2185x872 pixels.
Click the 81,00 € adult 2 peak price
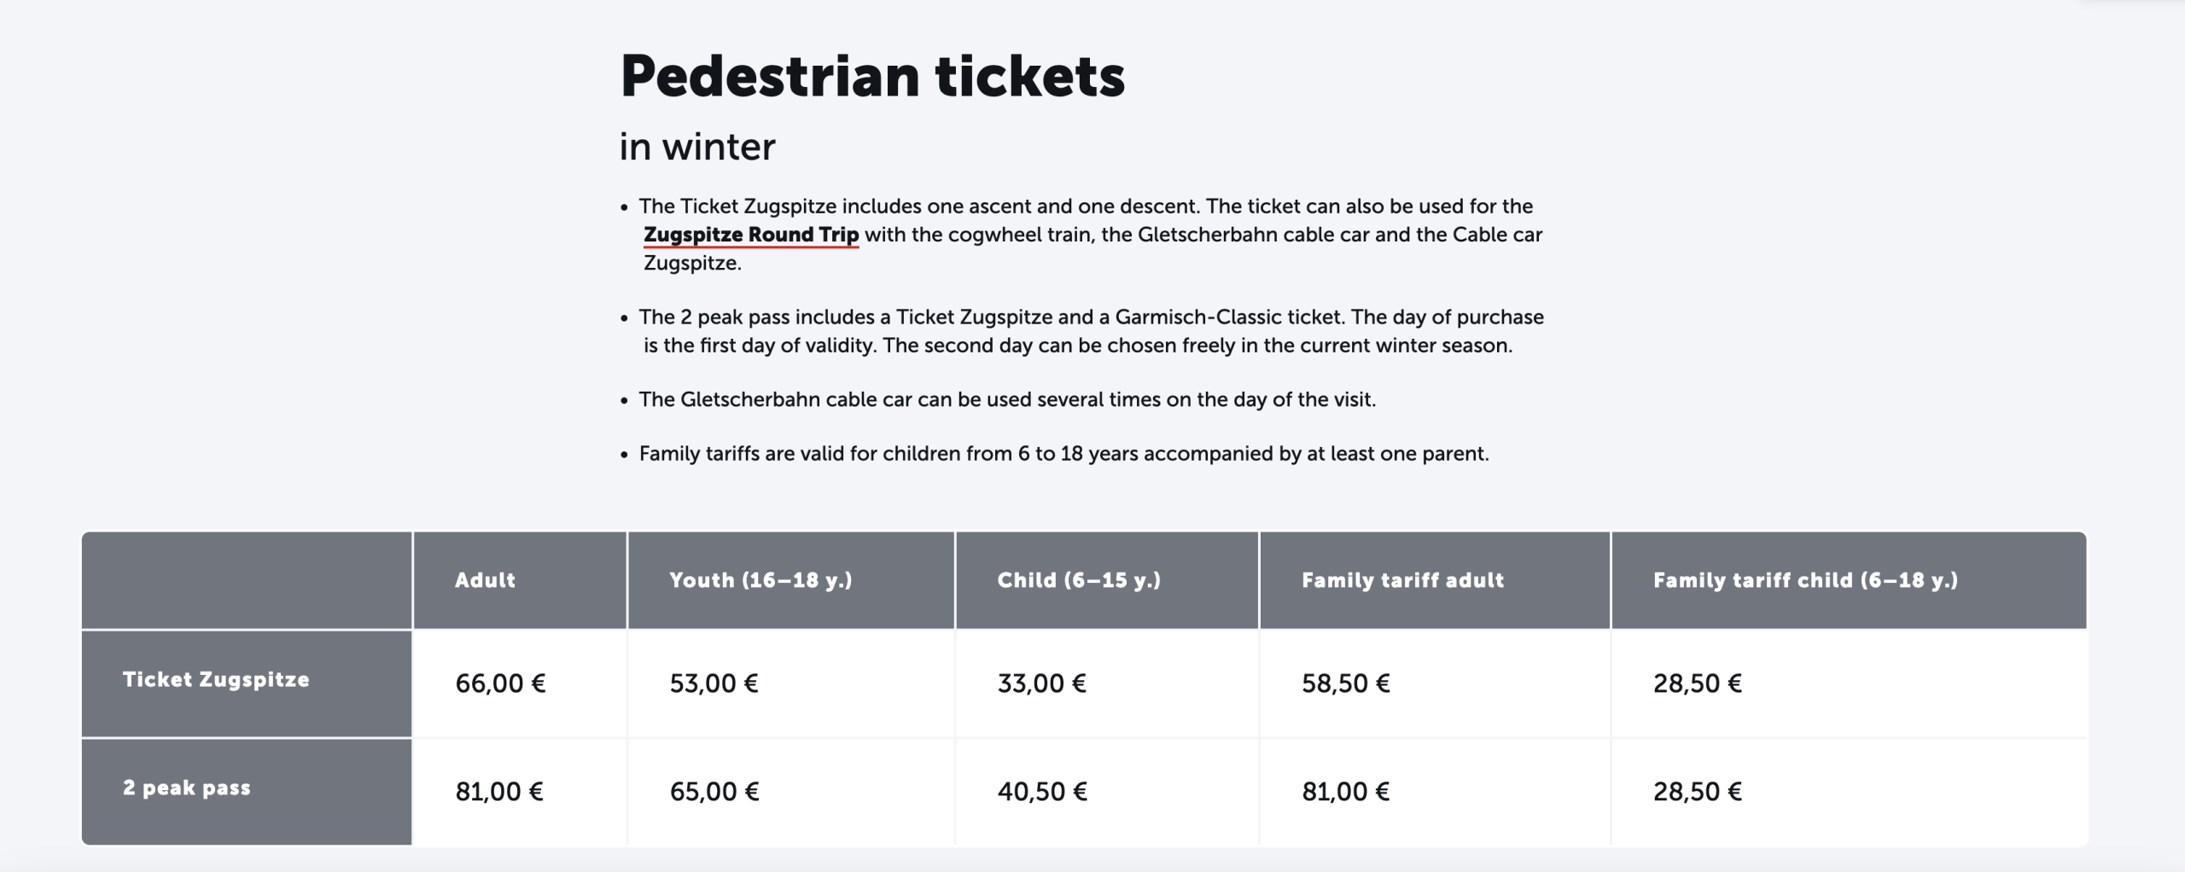pyautogui.click(x=499, y=792)
